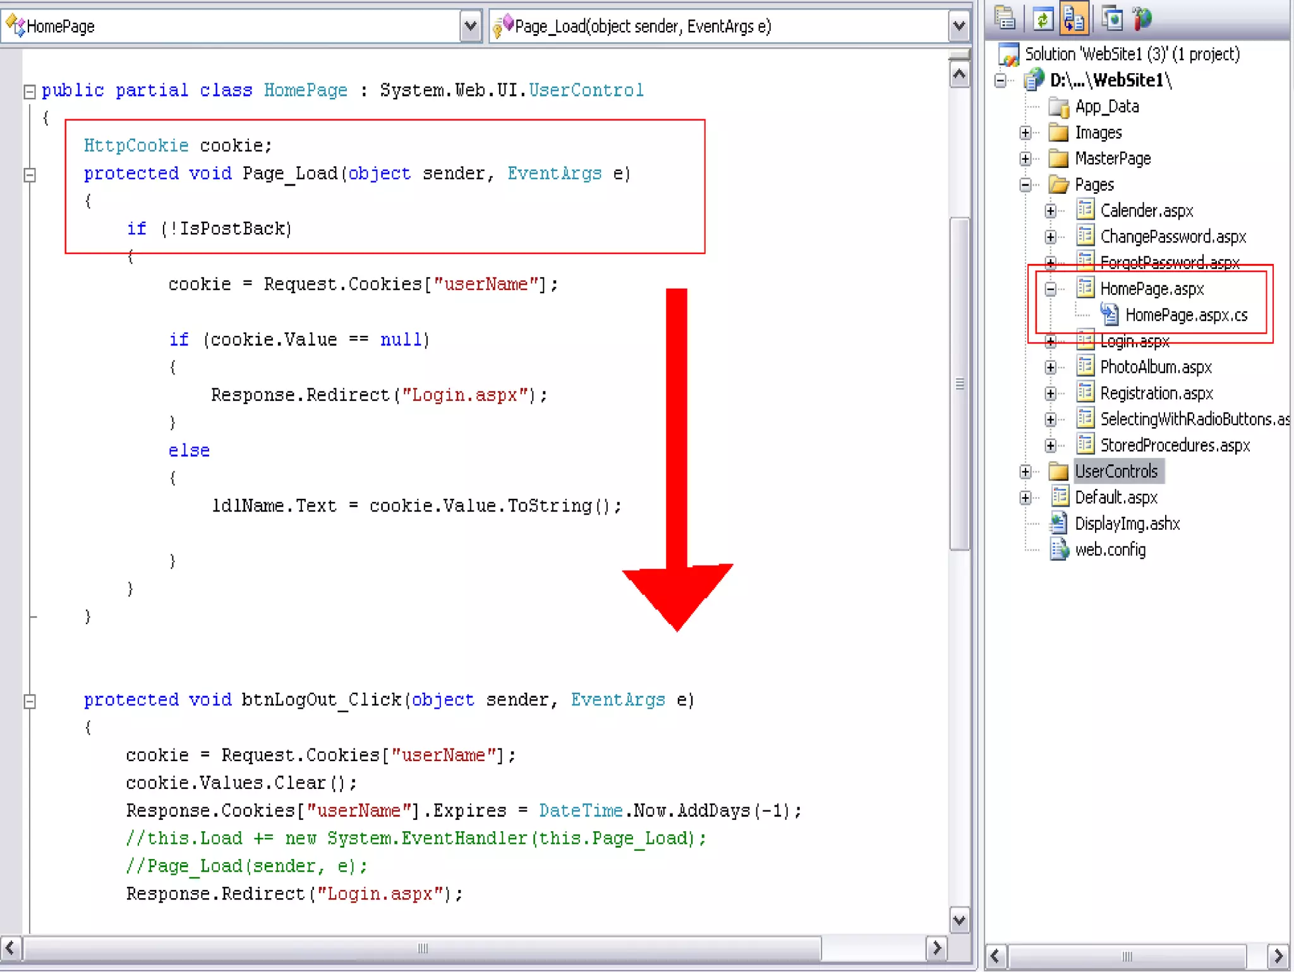Open the Page_Load member dropdown
This screenshot has width=1294, height=972.
(x=959, y=27)
